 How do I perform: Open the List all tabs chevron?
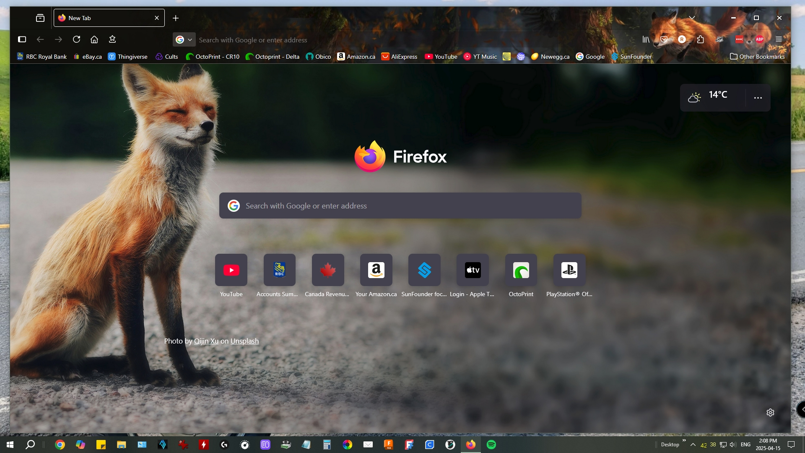point(692,18)
